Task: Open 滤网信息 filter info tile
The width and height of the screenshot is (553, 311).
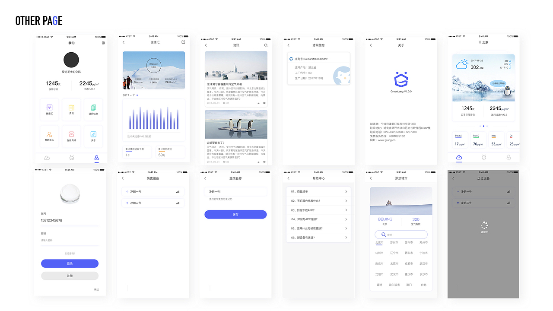Action: pyautogui.click(x=93, y=109)
